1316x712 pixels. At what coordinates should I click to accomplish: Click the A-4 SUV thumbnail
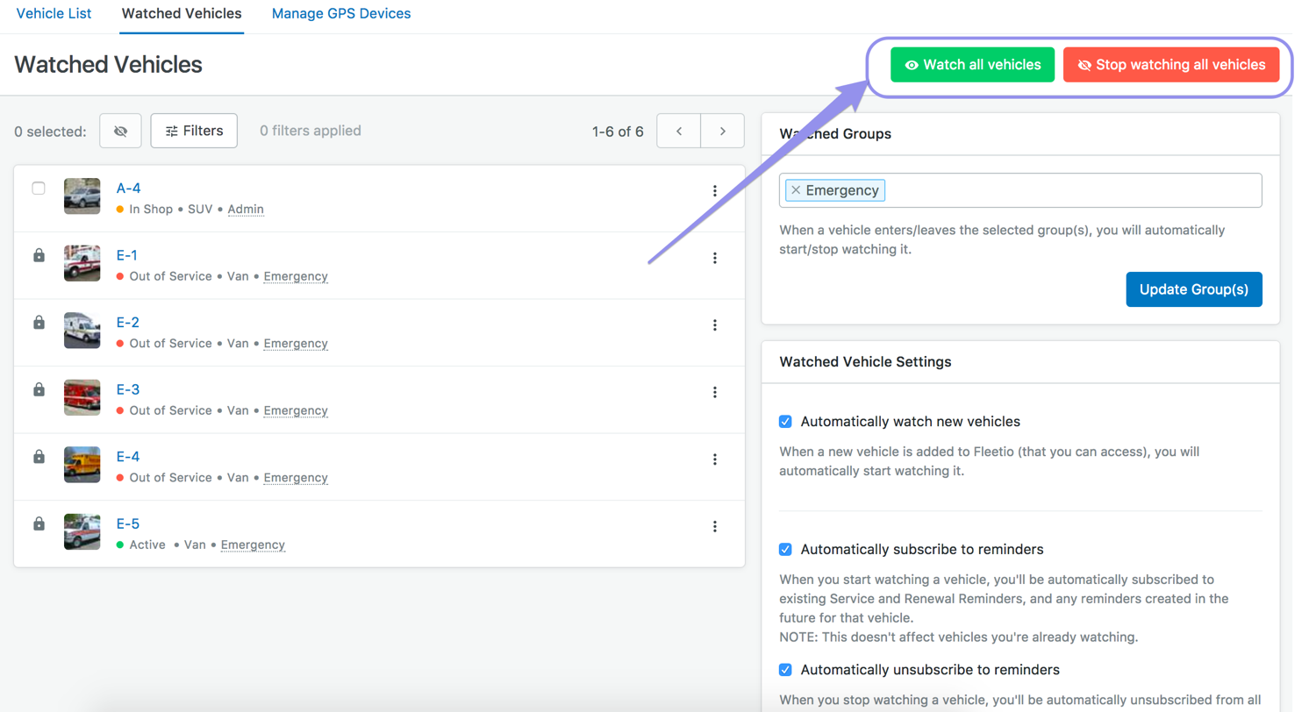click(x=82, y=196)
